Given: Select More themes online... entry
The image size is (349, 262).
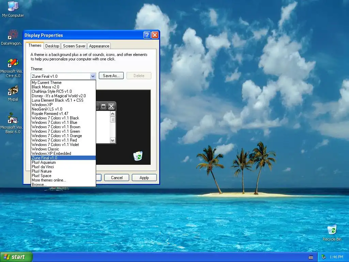Looking at the screenshot, I should (63, 180).
